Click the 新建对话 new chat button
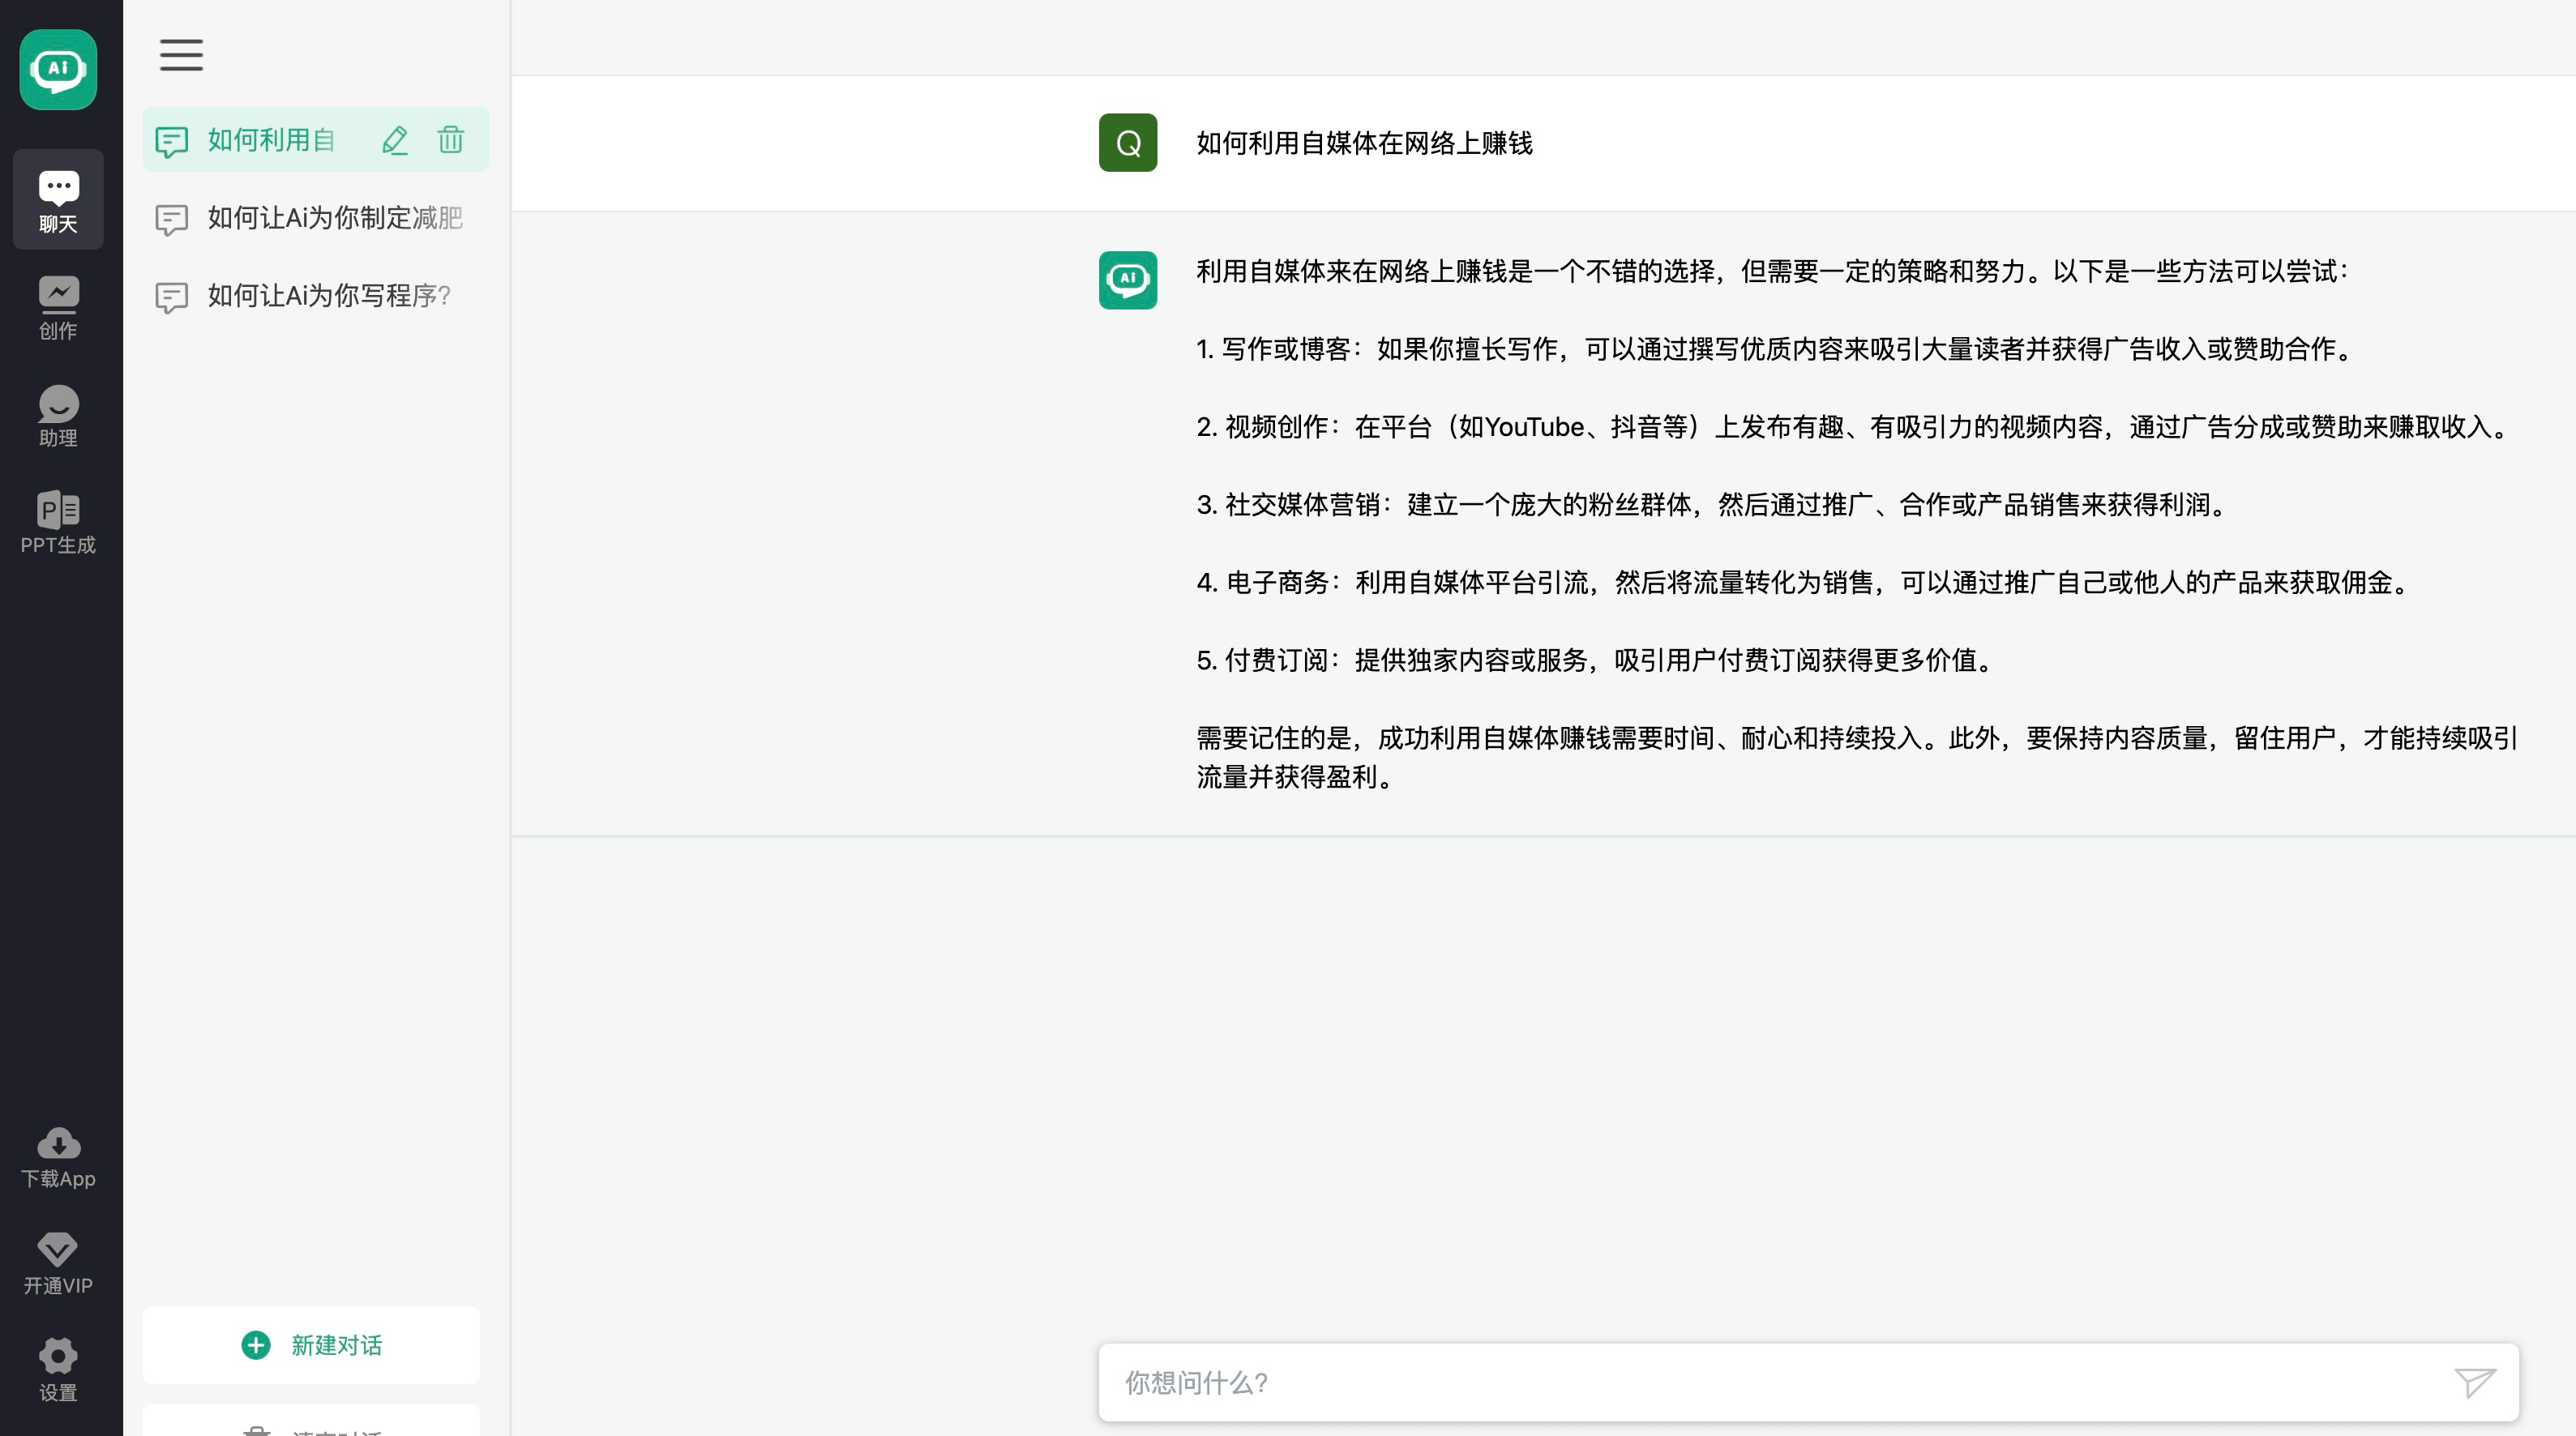2576x1436 pixels. coord(311,1345)
